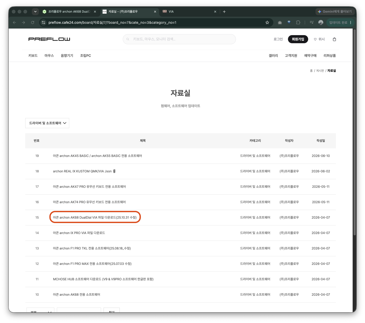The image size is (365, 323).
Task: Click the 홈 breadcrumb link
Action: 311,71
